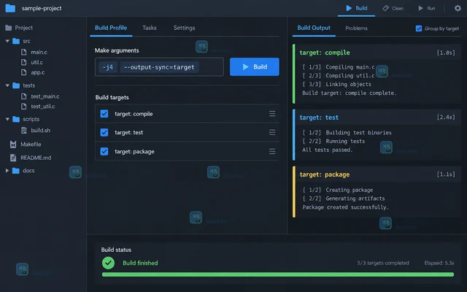The height and width of the screenshot is (292, 467).
Task: Click the main.c file icon
Action: (23, 52)
